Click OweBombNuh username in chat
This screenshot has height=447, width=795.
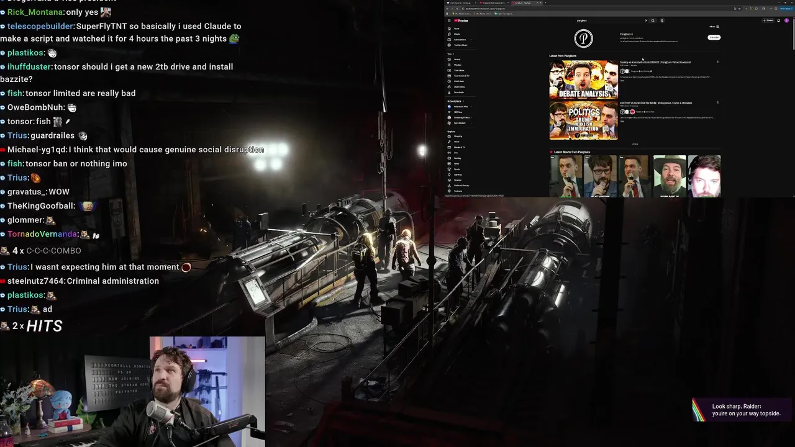35,107
